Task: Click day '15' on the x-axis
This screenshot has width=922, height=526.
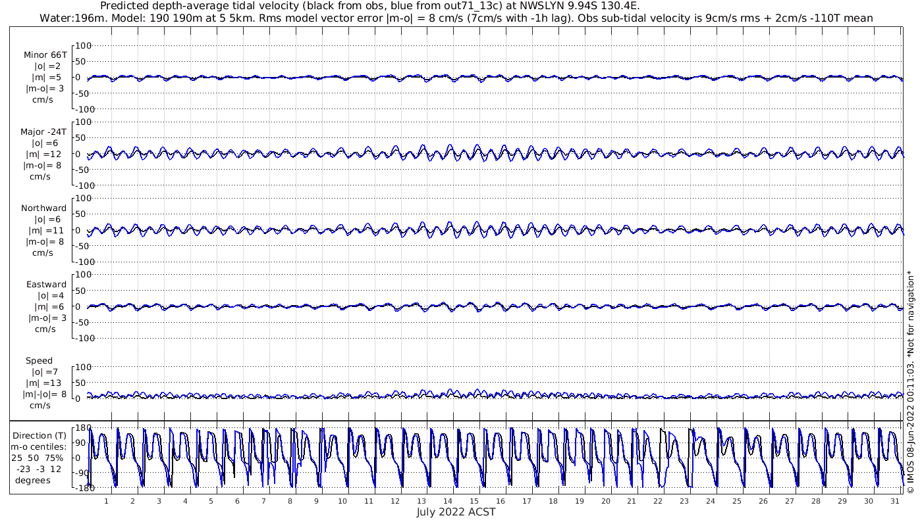Action: click(474, 501)
